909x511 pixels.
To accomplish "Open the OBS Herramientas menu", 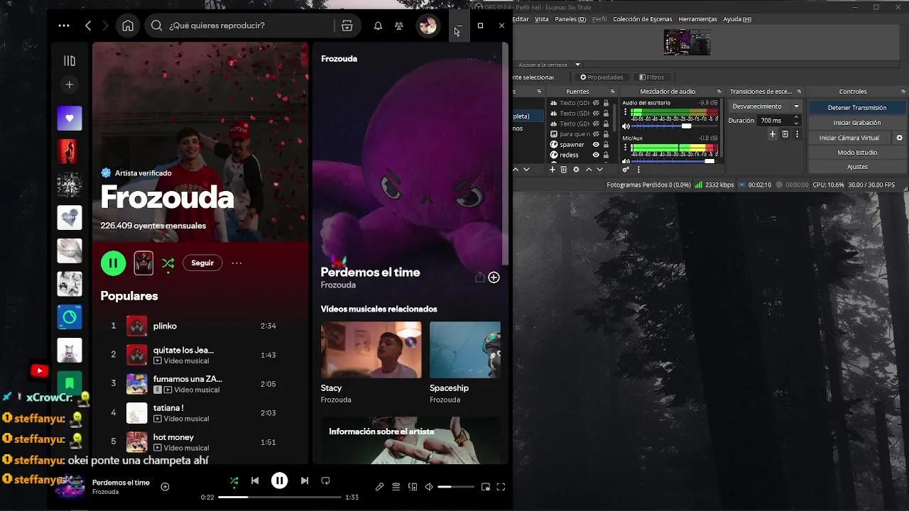I will 697,19.
